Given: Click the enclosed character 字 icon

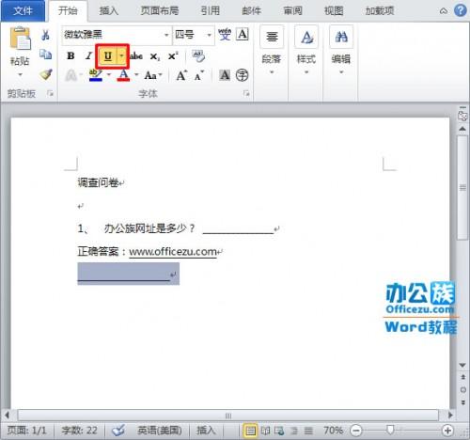Looking at the screenshot, I should pos(242,75).
